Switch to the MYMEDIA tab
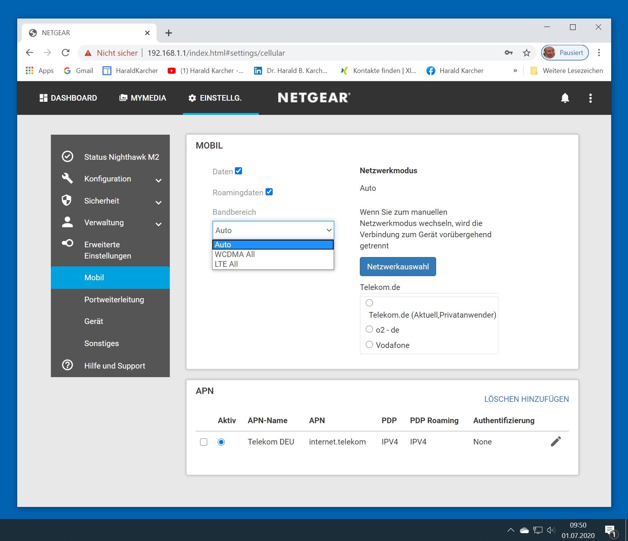 point(143,98)
